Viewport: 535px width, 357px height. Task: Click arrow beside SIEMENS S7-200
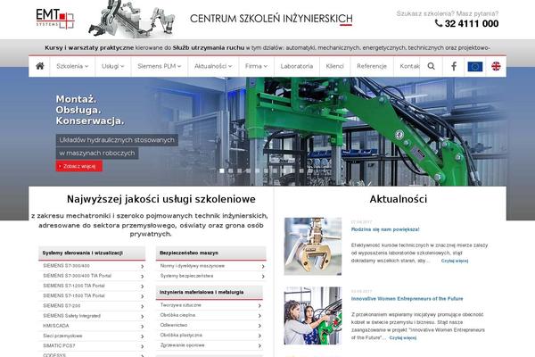[x=143, y=306]
